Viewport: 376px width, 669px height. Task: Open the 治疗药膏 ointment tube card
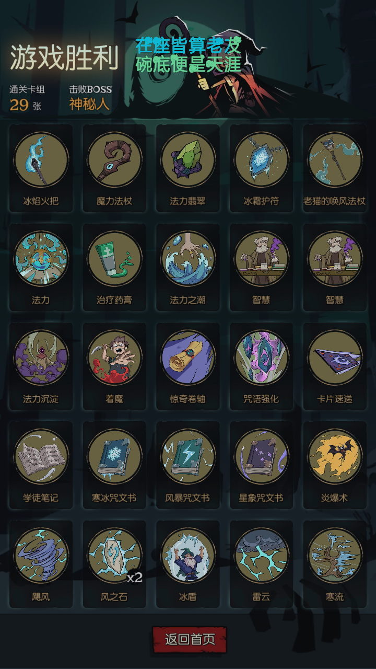click(x=114, y=259)
